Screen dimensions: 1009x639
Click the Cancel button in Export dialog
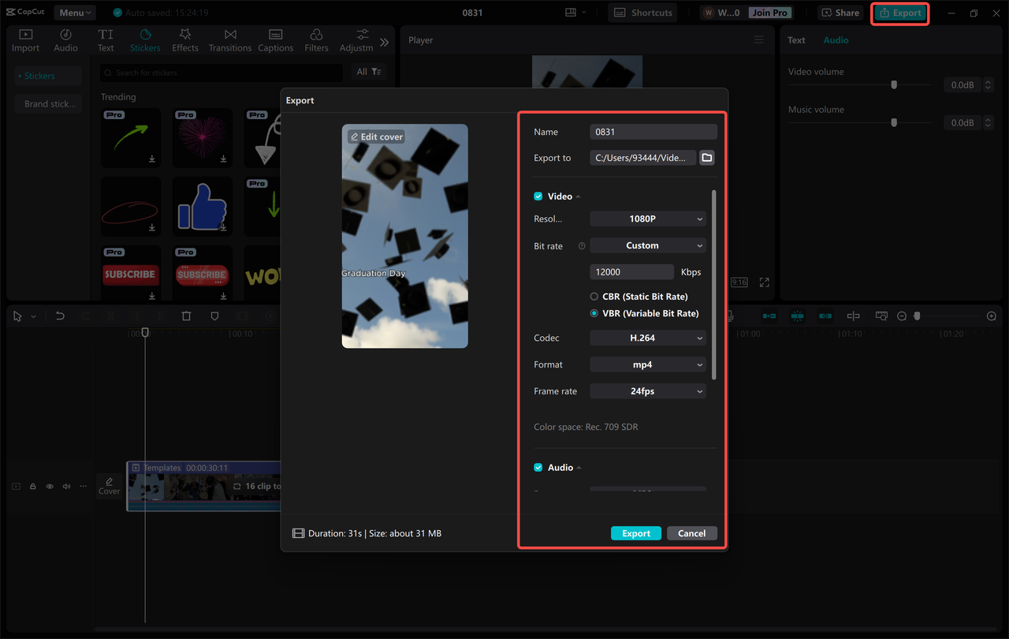click(x=691, y=532)
